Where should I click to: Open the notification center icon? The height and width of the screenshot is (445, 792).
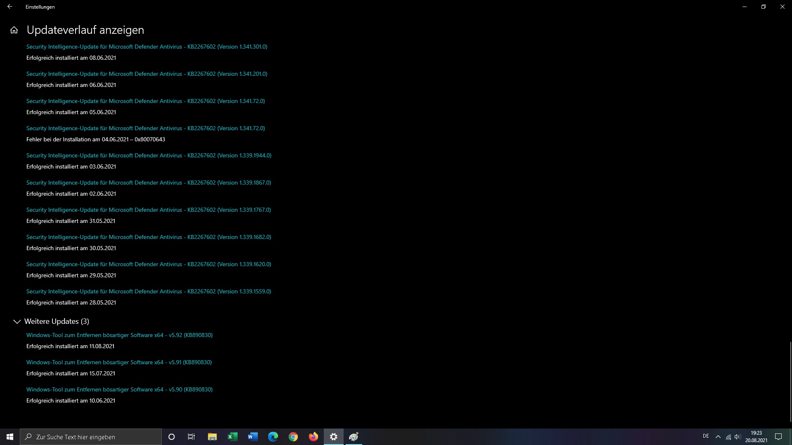click(x=778, y=437)
